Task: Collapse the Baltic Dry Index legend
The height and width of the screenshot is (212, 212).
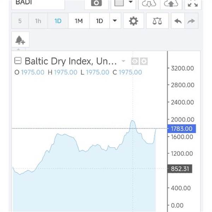Action: (x=18, y=61)
